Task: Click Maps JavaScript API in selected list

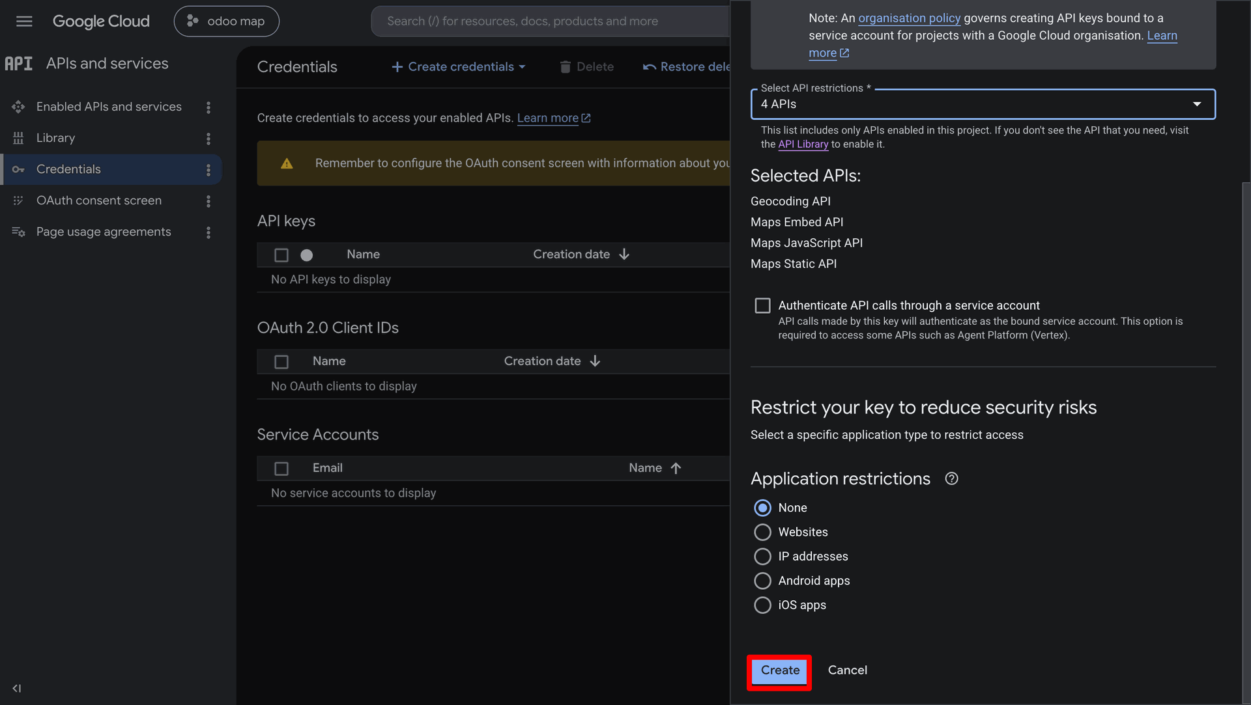Action: 806,243
